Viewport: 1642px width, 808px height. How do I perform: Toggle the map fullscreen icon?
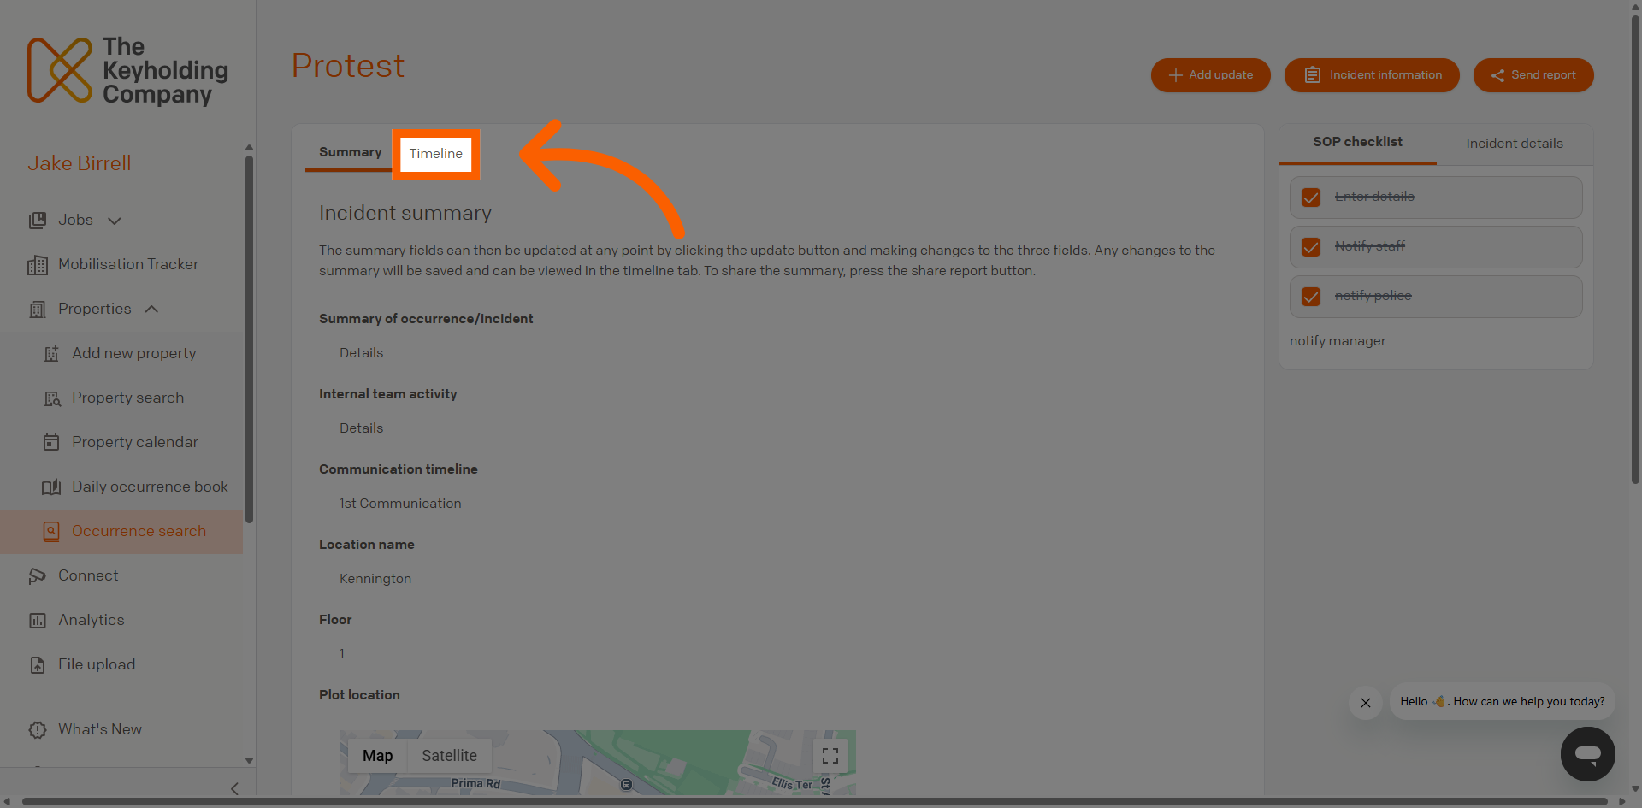(830, 756)
